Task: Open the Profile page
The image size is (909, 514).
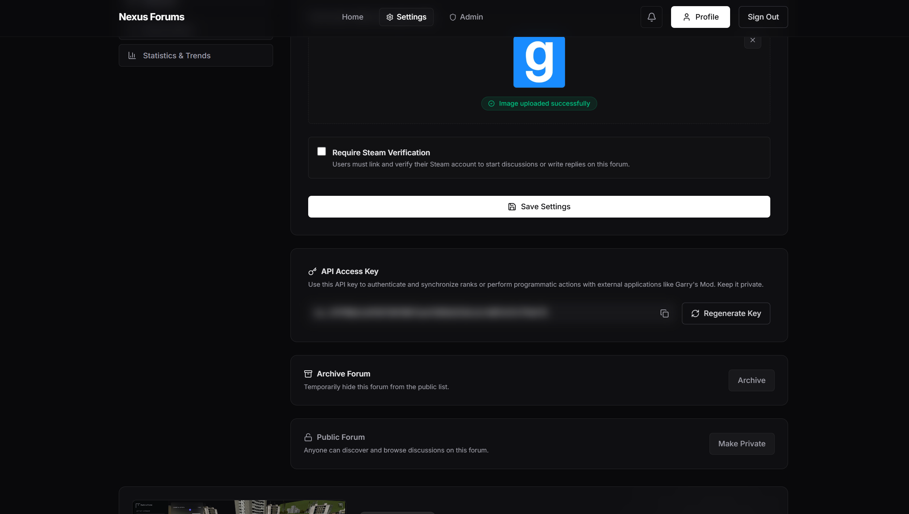Action: click(700, 17)
